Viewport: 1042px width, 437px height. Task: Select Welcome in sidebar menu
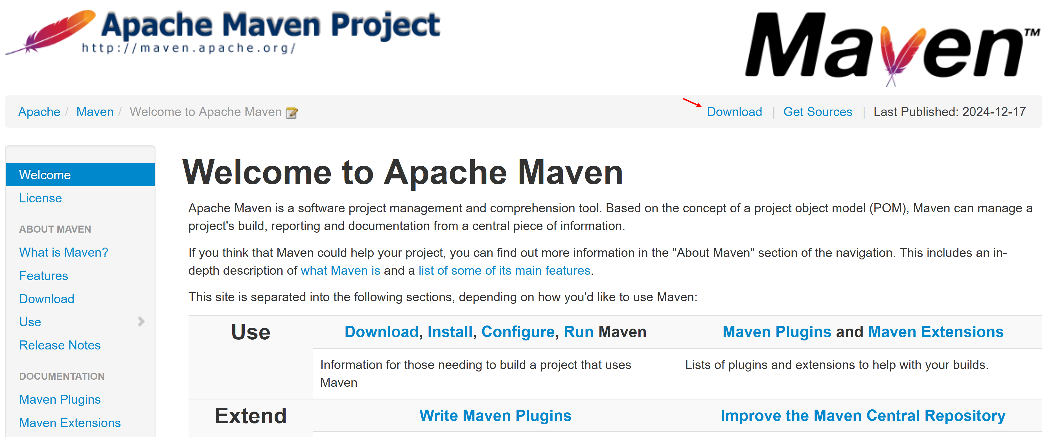(45, 175)
